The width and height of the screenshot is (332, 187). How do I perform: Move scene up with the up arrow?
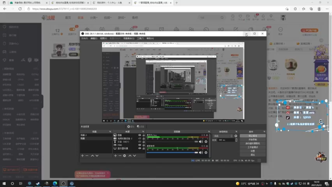tap(93, 155)
